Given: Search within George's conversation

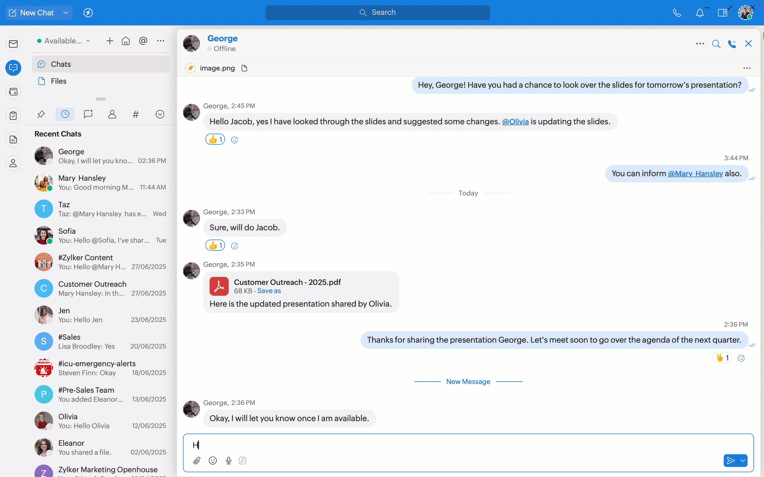Looking at the screenshot, I should click(716, 44).
